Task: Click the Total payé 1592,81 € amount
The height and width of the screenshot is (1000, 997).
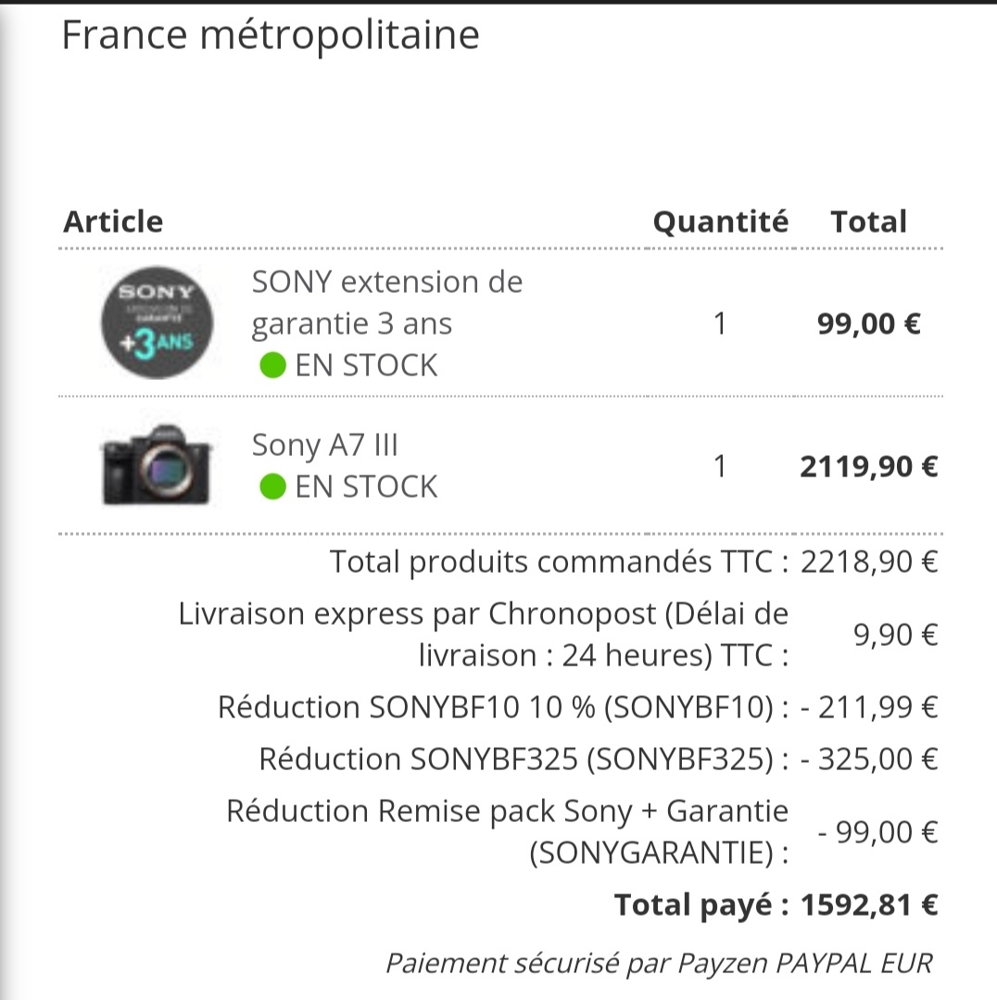Action: pyautogui.click(x=869, y=905)
